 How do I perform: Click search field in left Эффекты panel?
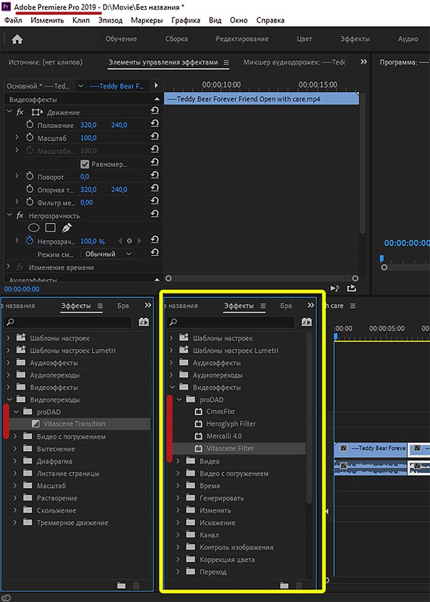coord(68,322)
